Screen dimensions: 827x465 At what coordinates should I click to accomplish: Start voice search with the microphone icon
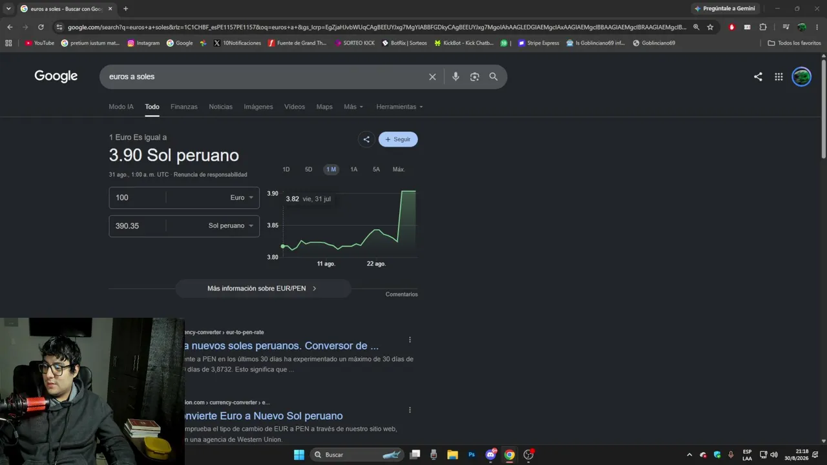pos(455,77)
